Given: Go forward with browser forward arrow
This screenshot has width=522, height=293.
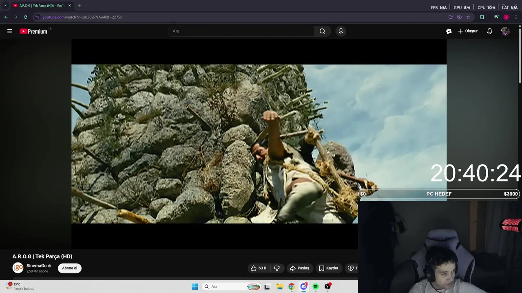Looking at the screenshot, I should [15, 17].
